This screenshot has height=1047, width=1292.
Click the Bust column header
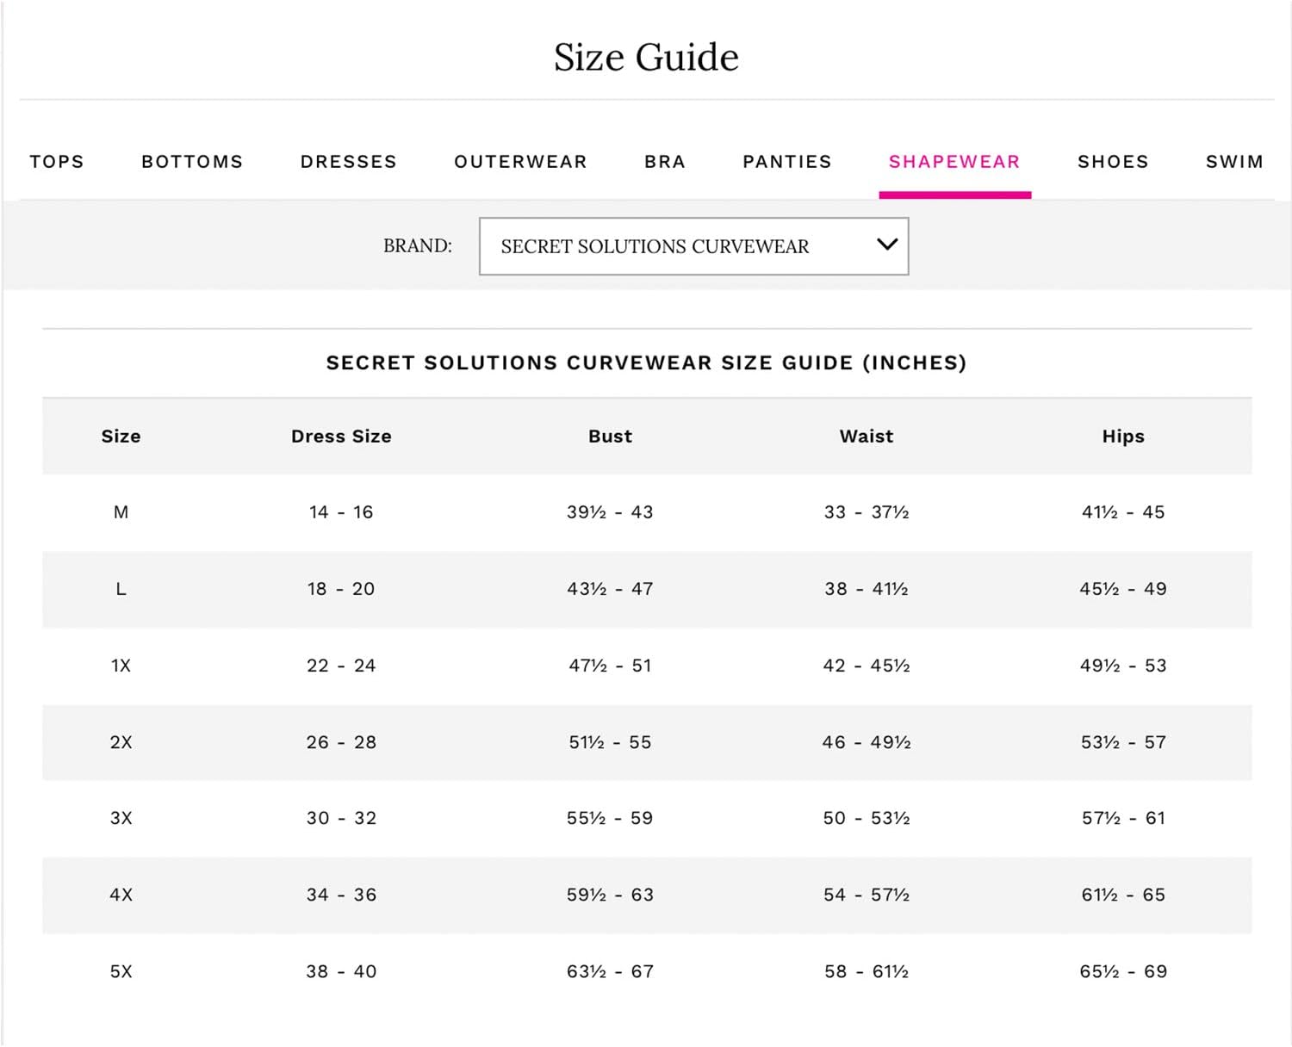click(610, 437)
